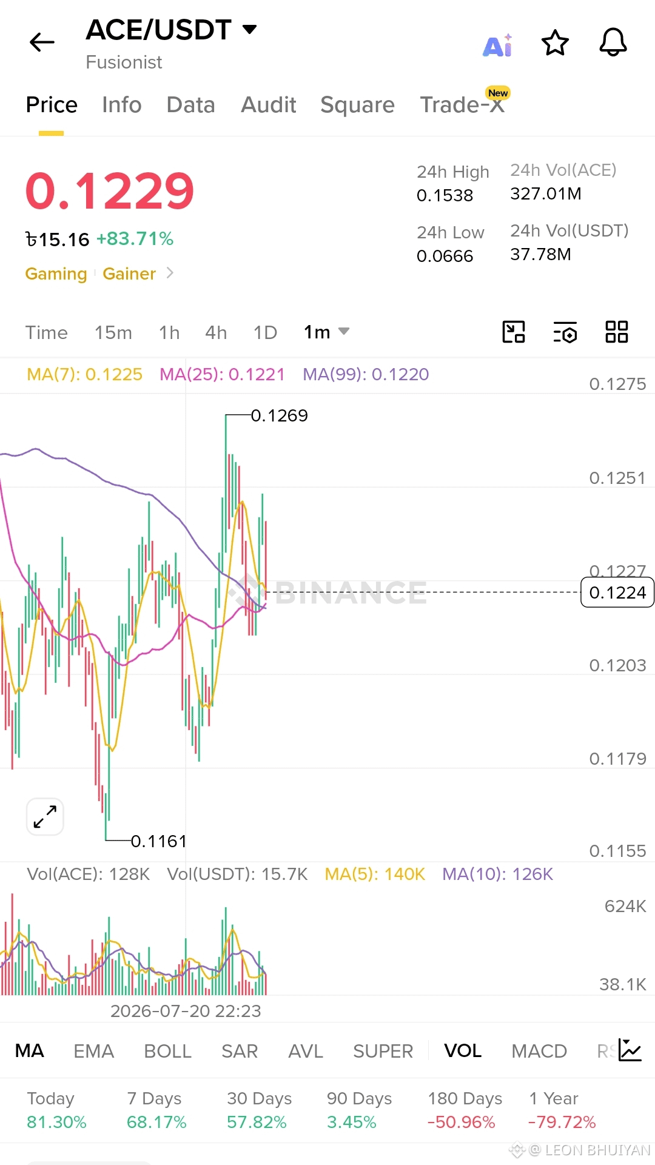Toggle the AVL indicator

(x=306, y=1050)
